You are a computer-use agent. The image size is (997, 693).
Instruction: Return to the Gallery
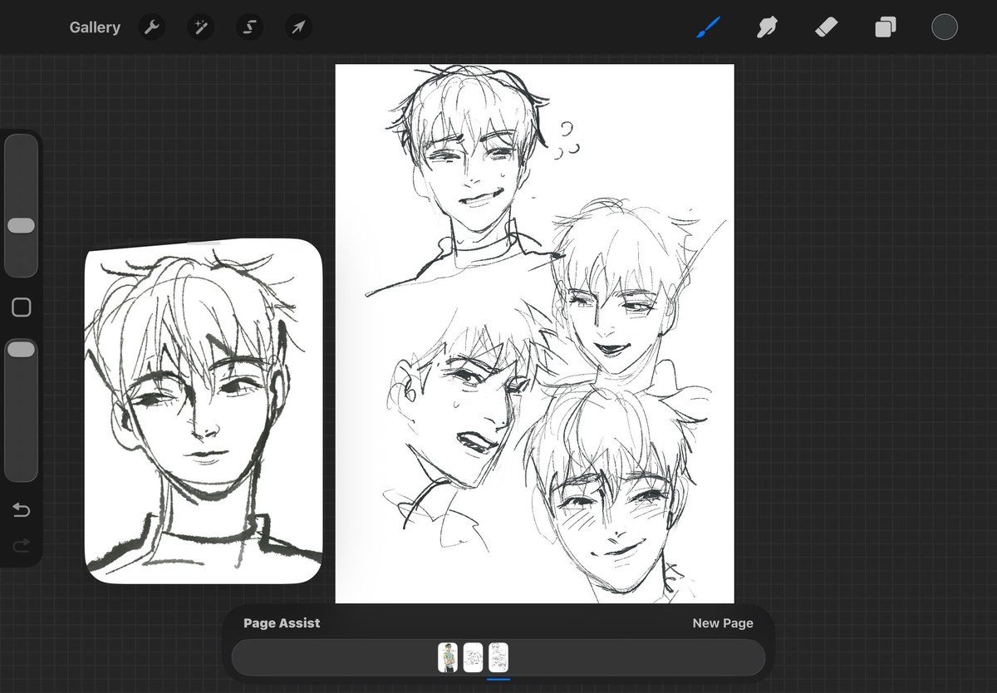95,27
